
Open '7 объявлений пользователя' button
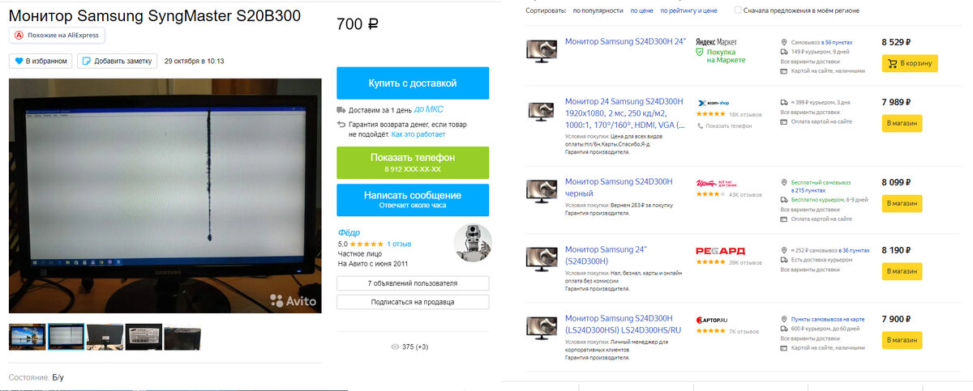(413, 283)
